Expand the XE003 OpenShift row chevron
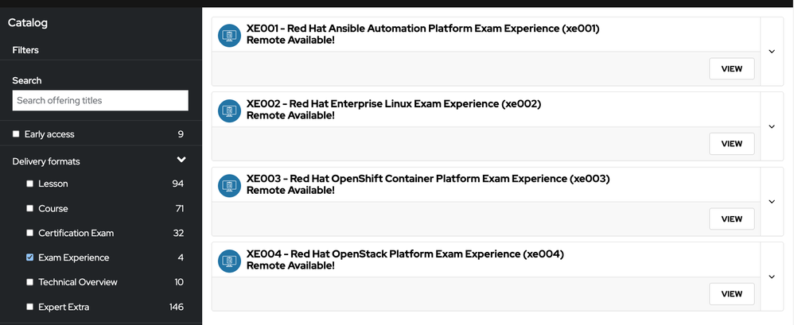Image resolution: width=794 pixels, height=325 pixels. click(772, 202)
